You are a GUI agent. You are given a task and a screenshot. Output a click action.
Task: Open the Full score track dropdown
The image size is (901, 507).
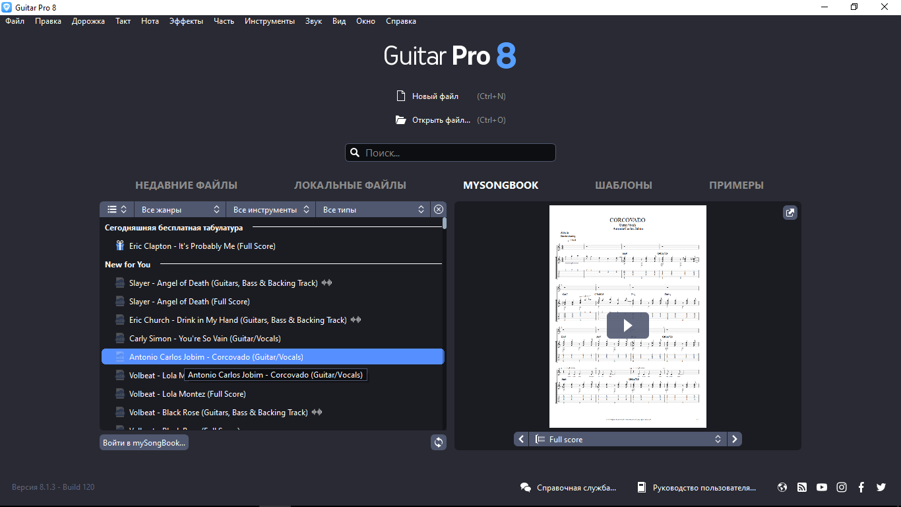point(628,439)
